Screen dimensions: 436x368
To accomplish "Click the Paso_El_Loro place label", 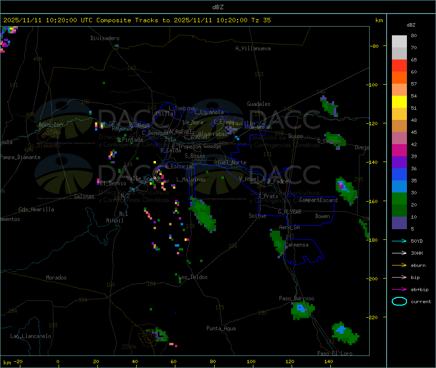I will click(335, 353).
